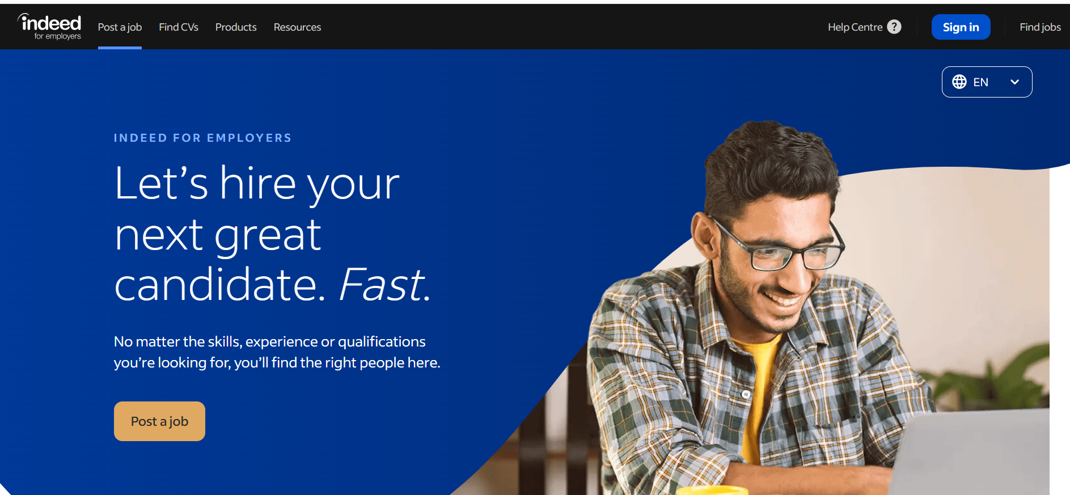Click the yellow Post a job button
Screen dimensions: 1070x495
159,421
